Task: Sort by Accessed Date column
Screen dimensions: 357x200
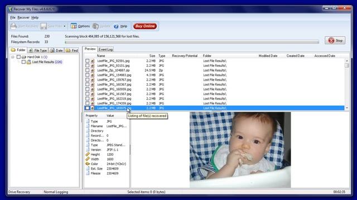Action: (x=325, y=56)
